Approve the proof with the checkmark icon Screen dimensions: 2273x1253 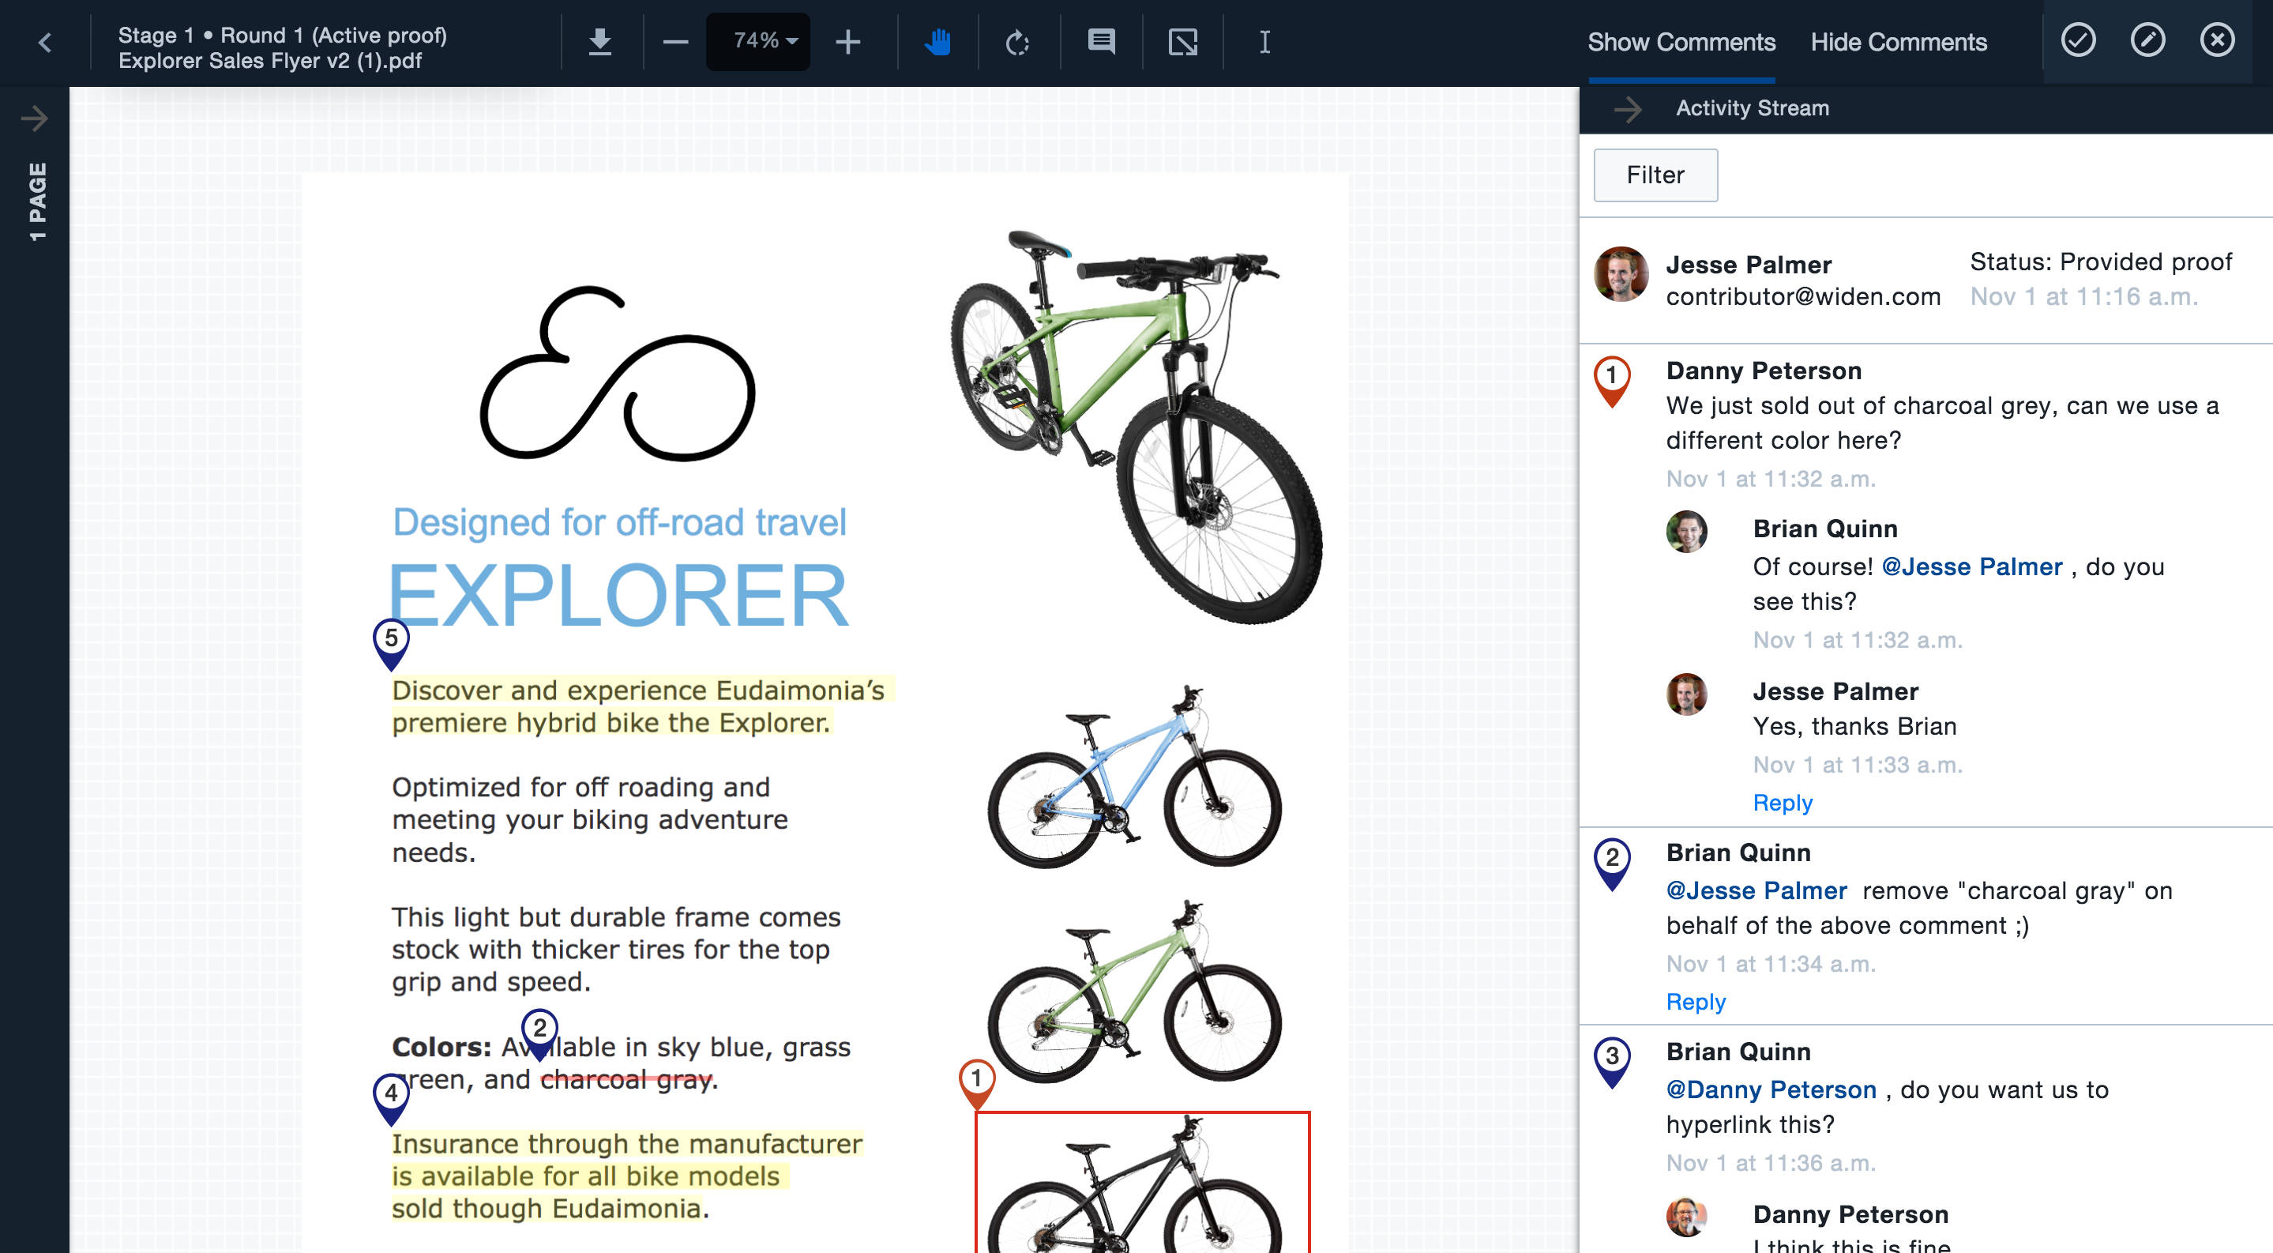click(x=2079, y=40)
